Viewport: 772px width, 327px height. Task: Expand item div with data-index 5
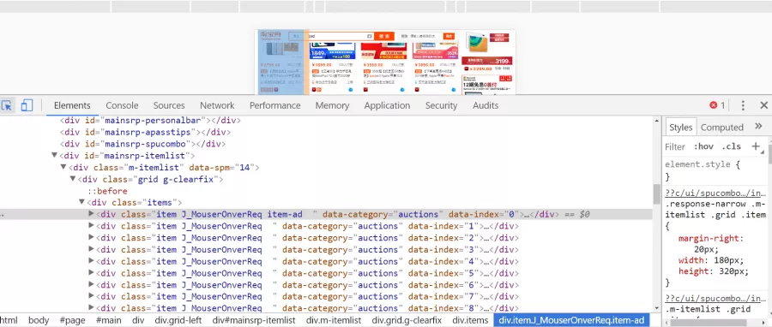click(x=91, y=272)
